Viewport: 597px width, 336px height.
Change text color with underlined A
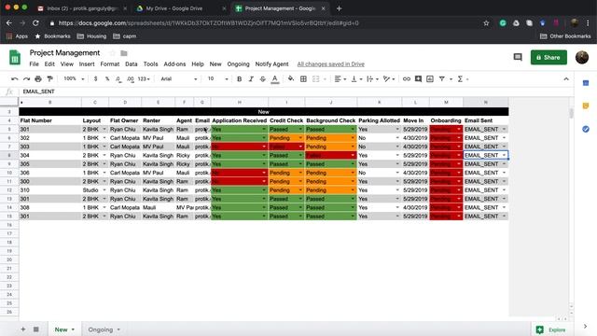coord(275,78)
